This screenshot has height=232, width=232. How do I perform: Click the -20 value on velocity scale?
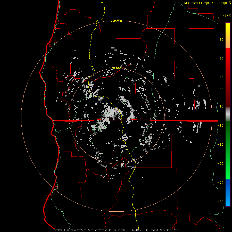(x=220, y=135)
